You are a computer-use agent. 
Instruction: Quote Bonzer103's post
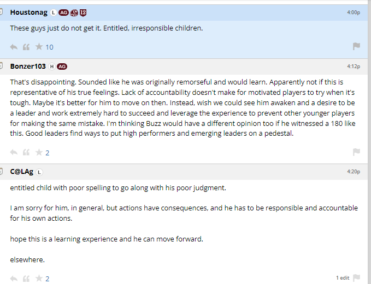(x=26, y=153)
